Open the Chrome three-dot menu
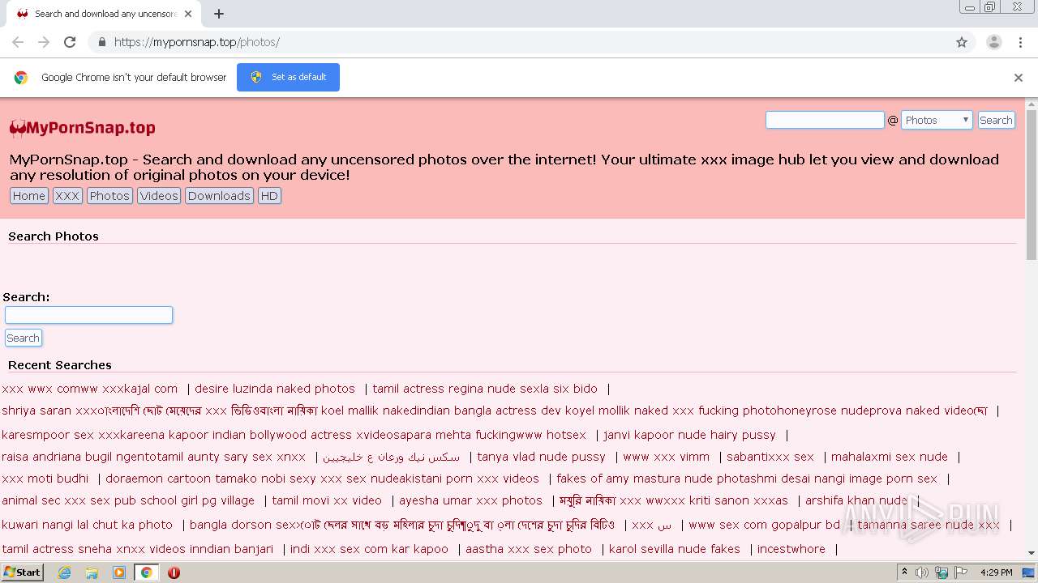The width and height of the screenshot is (1038, 583). (1021, 42)
